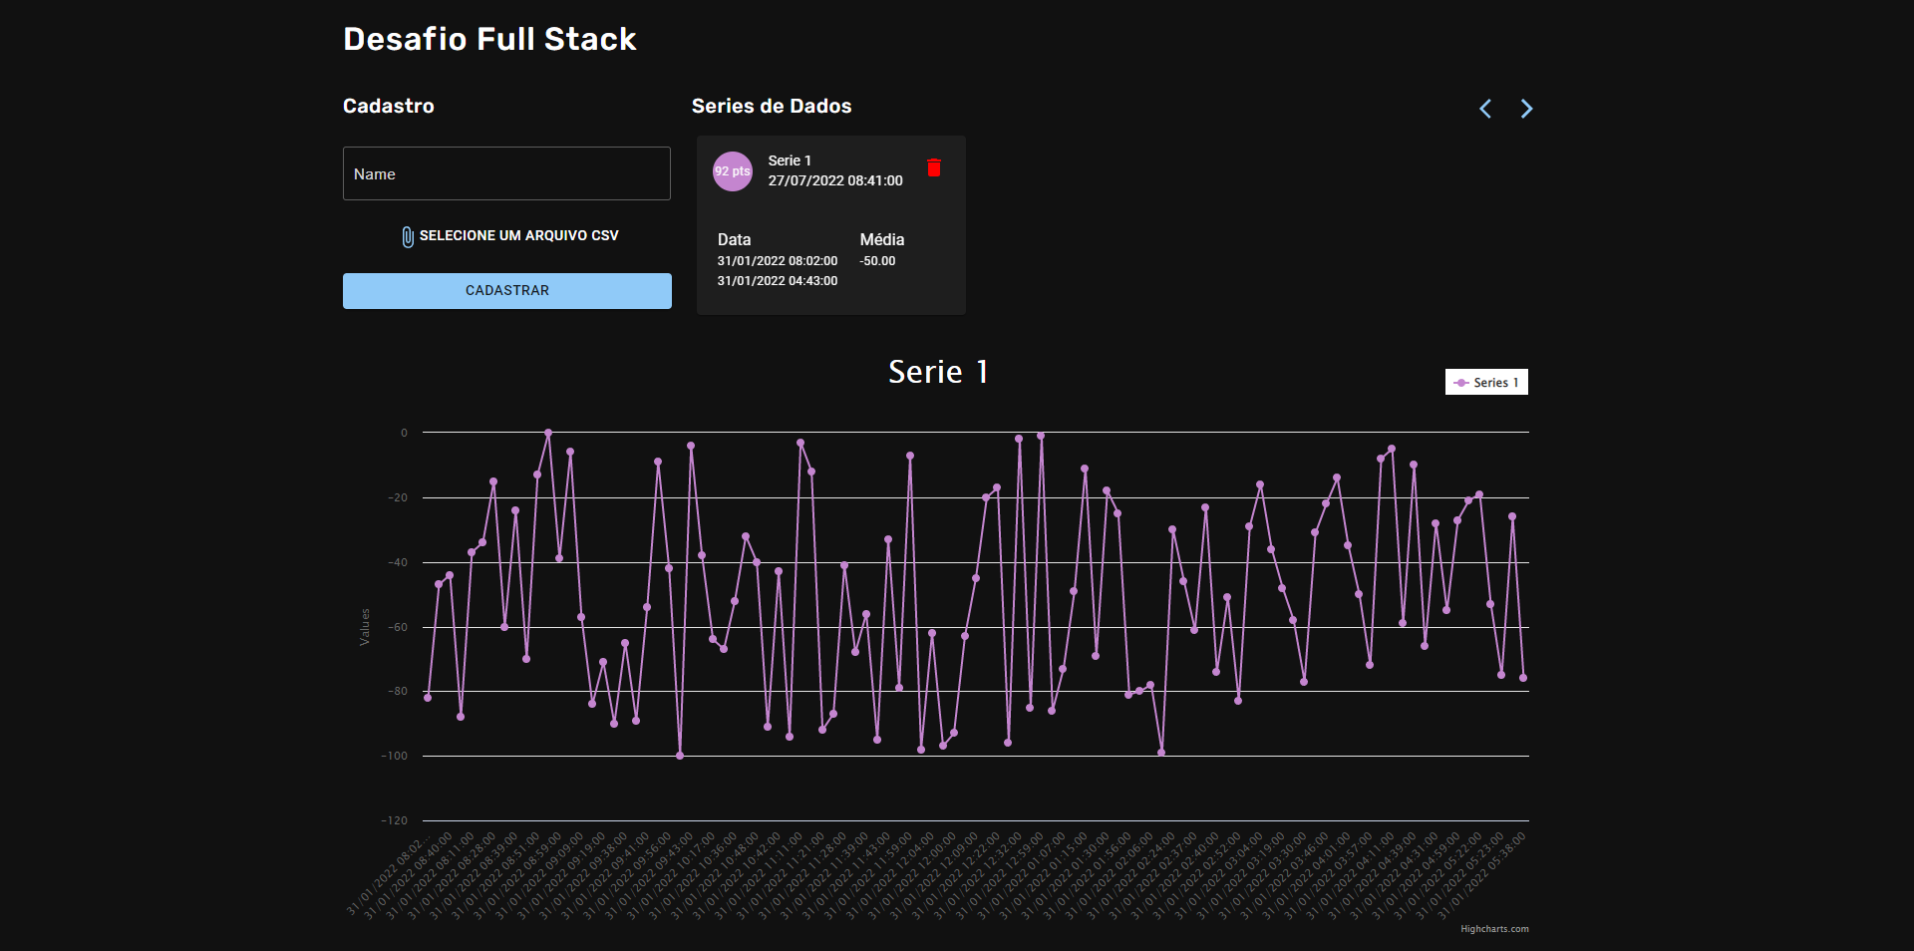1914x951 pixels.
Task: Go to previous series with left chevron
Action: click(x=1485, y=109)
